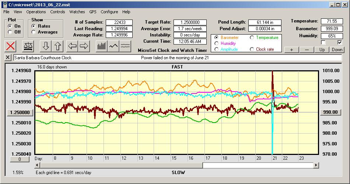
Task: Click the Current Time 12:05:46 AM field
Action: coord(190,41)
